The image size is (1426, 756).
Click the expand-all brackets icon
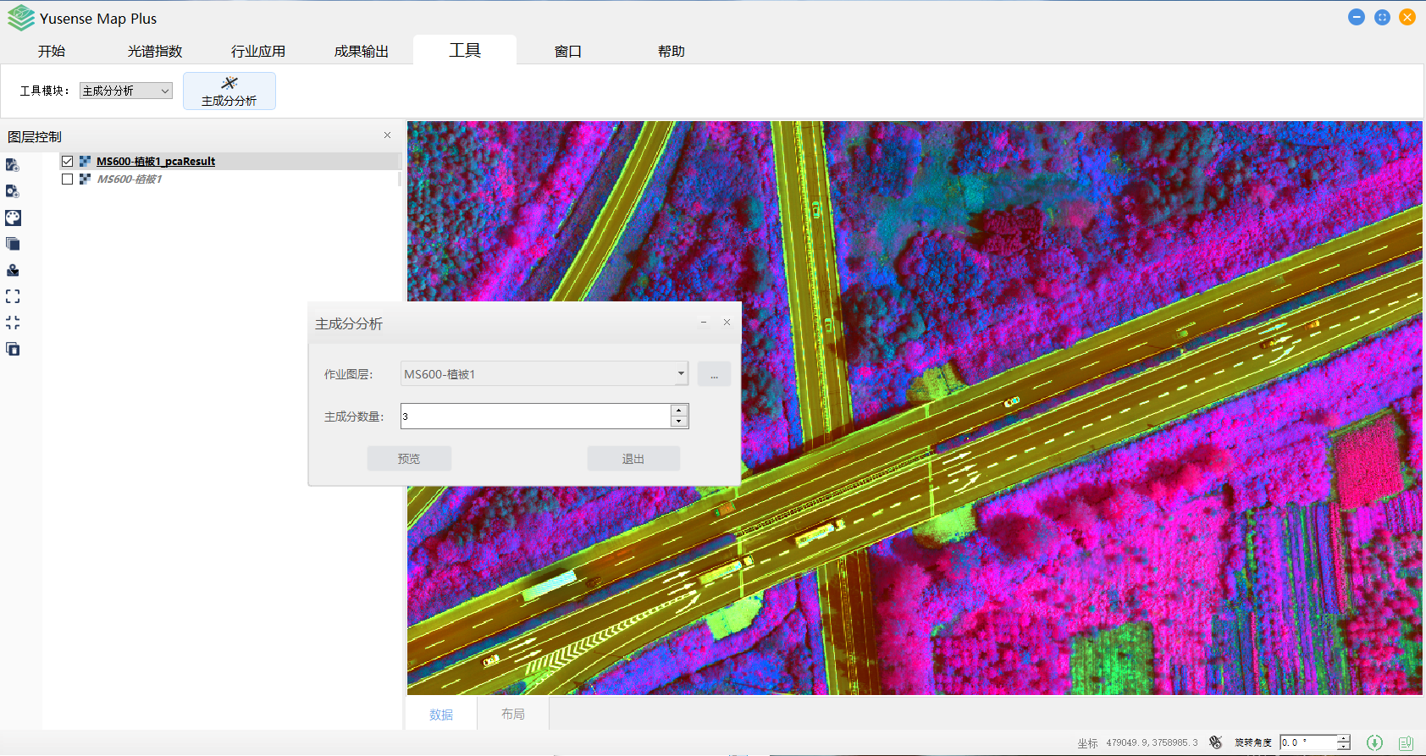coord(13,296)
